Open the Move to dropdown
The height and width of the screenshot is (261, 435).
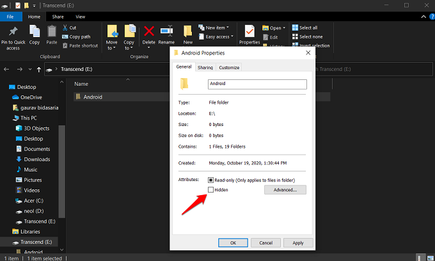[111, 45]
